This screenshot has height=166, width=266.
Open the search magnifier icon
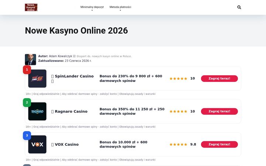click(x=239, y=7)
